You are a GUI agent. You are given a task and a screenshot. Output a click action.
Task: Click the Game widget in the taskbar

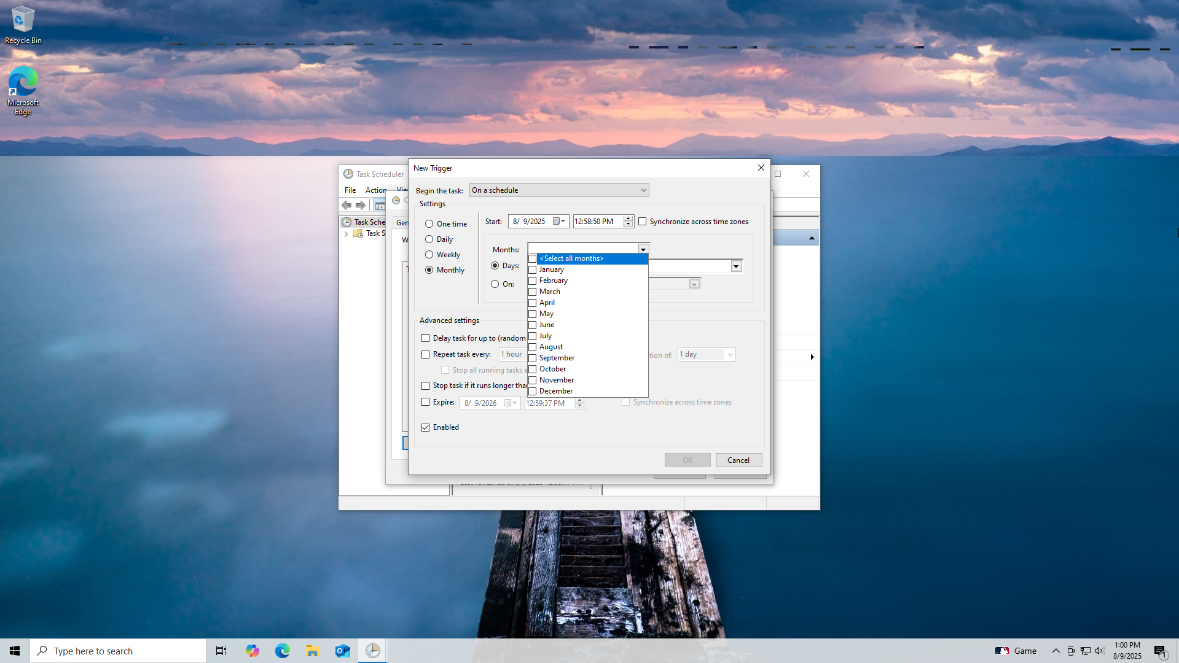pos(1016,651)
